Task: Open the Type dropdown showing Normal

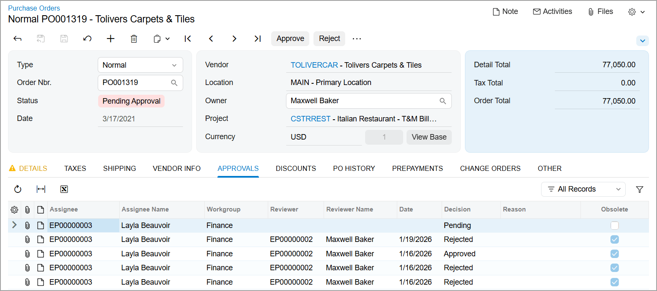Action: [x=140, y=65]
